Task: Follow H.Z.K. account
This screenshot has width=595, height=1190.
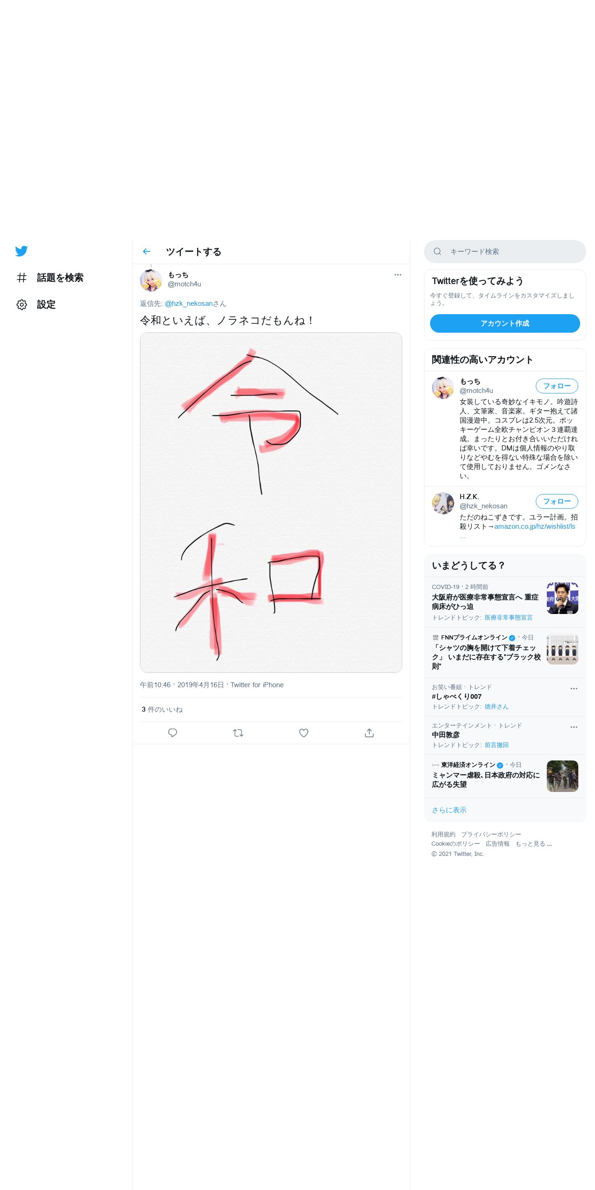Action: [x=557, y=501]
